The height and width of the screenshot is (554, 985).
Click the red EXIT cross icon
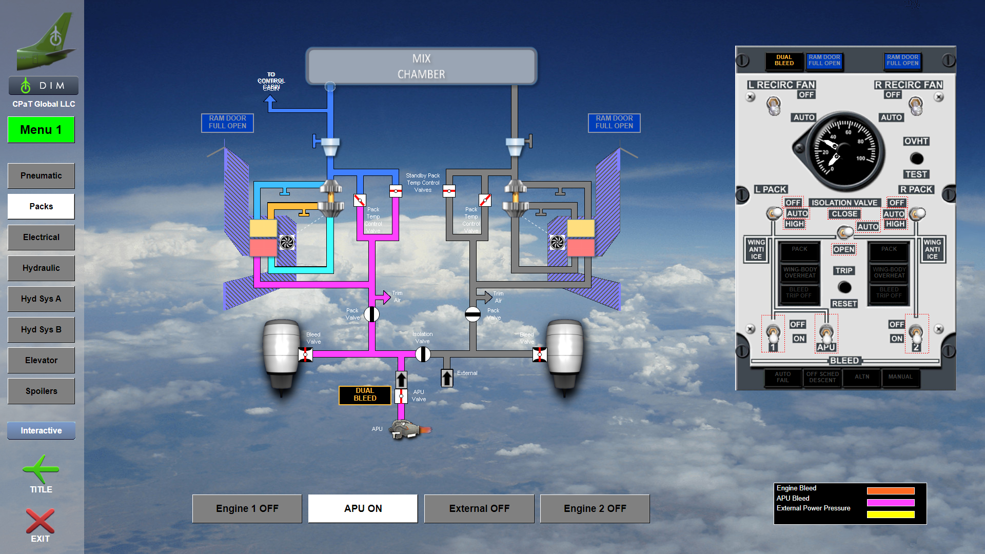tap(40, 521)
